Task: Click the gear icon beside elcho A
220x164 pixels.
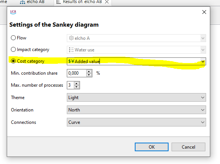Action: pyautogui.click(x=71, y=38)
